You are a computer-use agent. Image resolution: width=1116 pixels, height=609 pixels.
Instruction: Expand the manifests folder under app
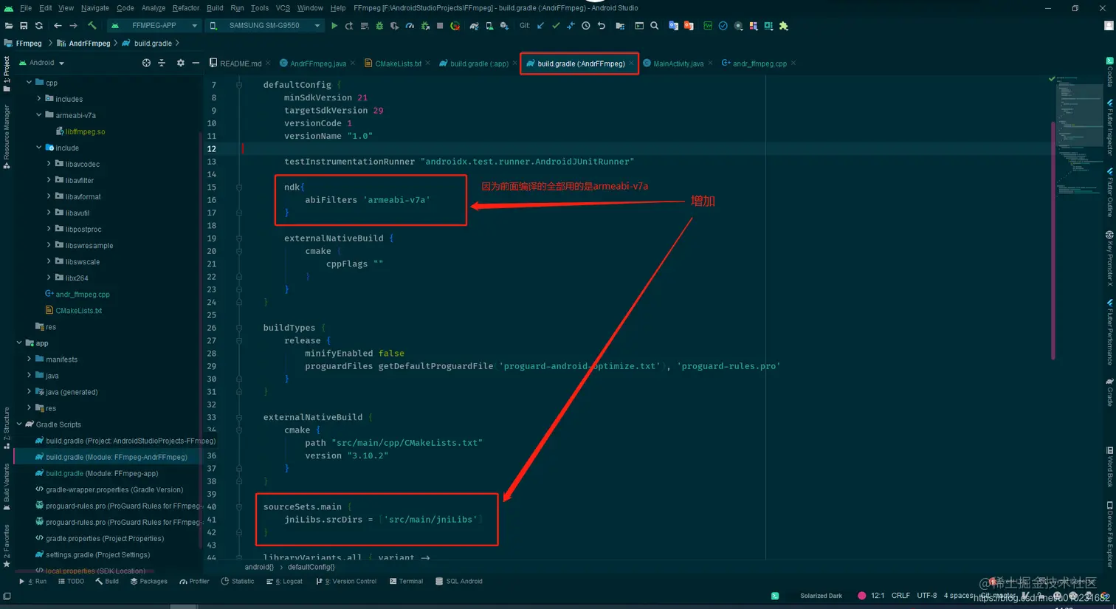[30, 359]
